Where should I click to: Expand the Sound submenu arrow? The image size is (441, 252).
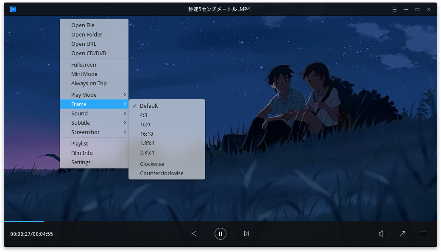pos(125,113)
